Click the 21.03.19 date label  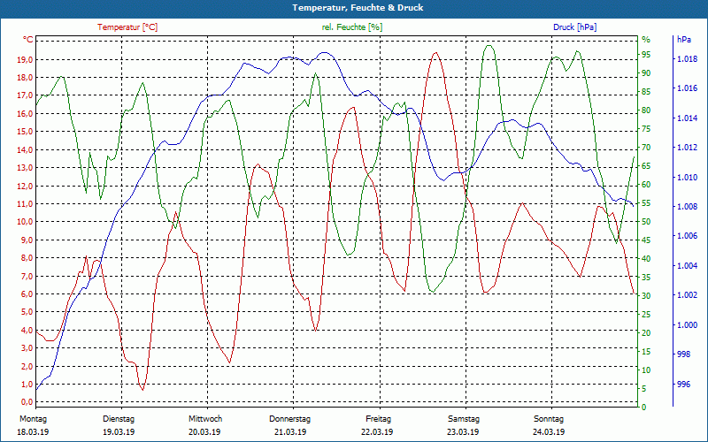(290, 432)
